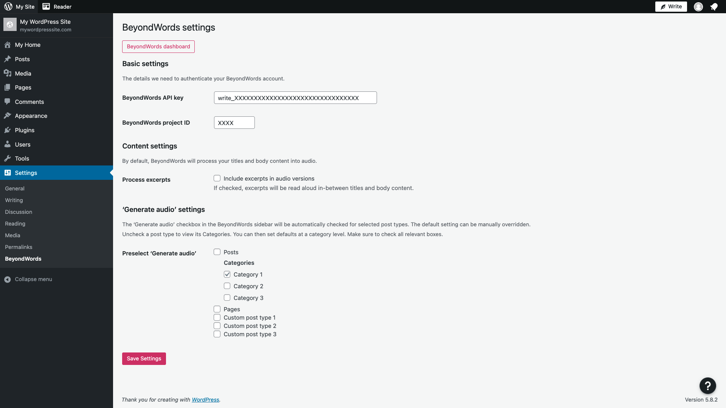The width and height of the screenshot is (726, 408).
Task: Check the Custom post type 2 checkbox
Action: click(x=217, y=326)
